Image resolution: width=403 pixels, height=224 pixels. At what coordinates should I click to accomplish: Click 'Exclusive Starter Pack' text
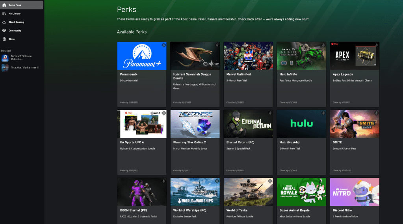(x=185, y=217)
